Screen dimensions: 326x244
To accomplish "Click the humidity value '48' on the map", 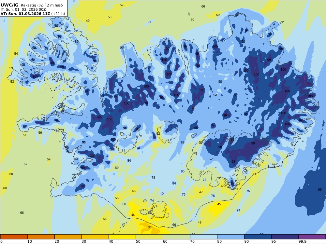I will click(134, 191).
